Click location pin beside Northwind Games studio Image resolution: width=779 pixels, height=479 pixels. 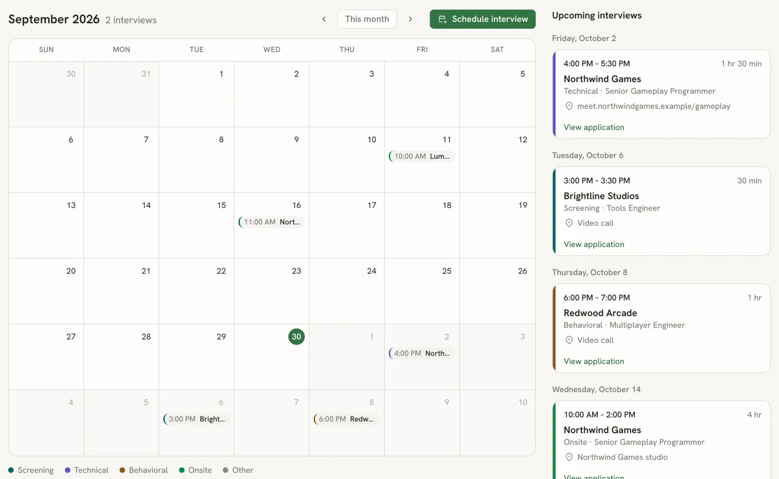point(569,457)
